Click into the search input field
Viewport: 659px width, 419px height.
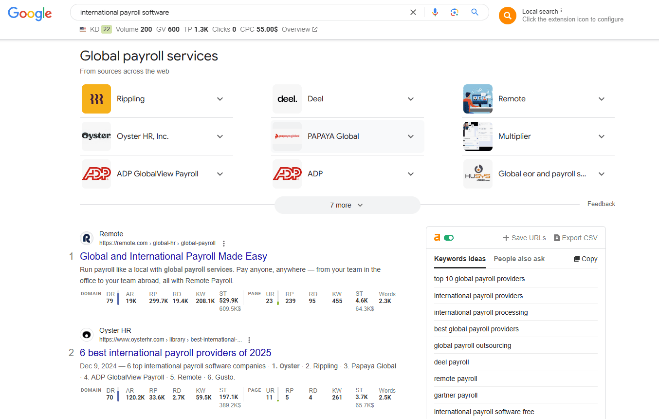coord(238,12)
